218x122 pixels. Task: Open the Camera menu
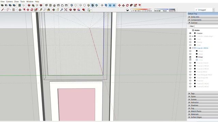click(x=9, y=1)
